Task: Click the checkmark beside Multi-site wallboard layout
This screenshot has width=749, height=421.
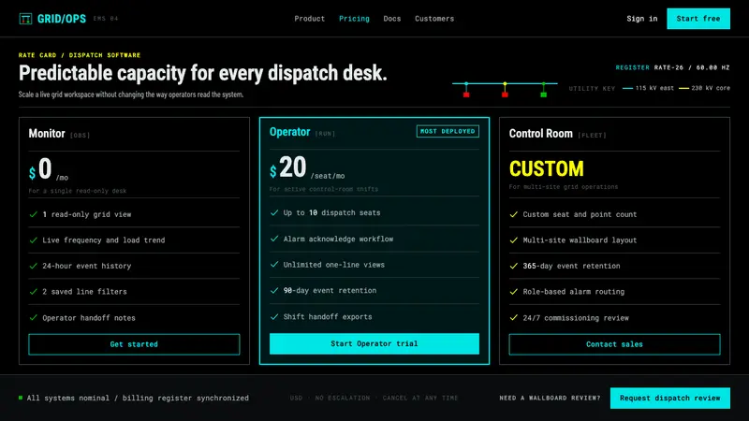Action: click(513, 240)
